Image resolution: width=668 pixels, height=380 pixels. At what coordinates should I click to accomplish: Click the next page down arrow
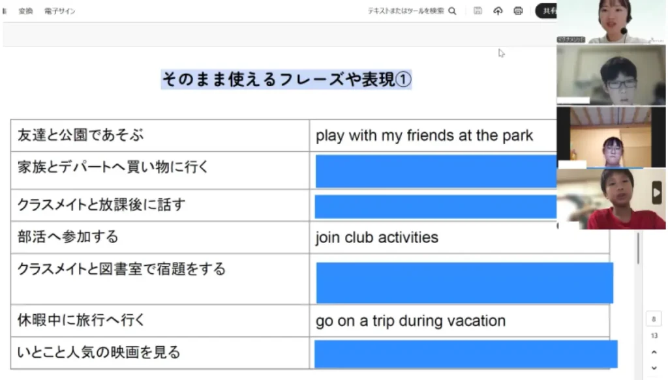(654, 368)
